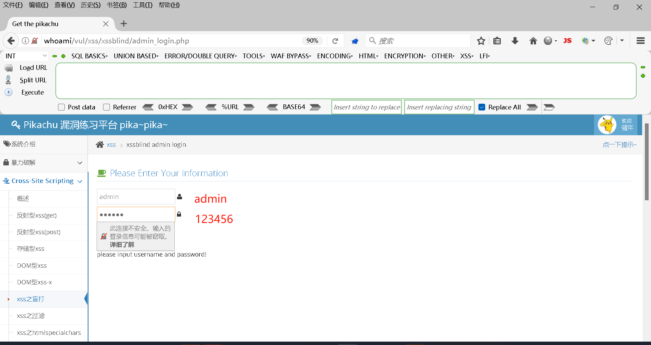This screenshot has height=345, width=651.
Task: Close the Get the pikachu tab
Action: click(x=106, y=24)
